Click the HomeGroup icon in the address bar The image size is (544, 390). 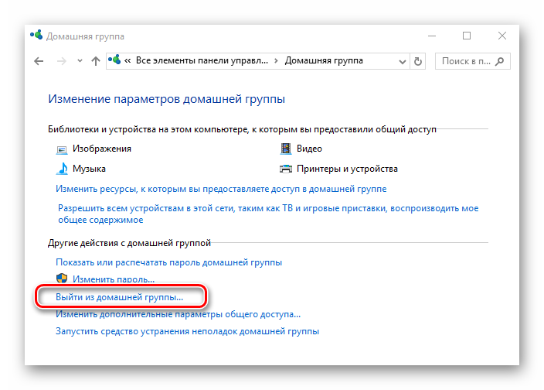(x=114, y=60)
